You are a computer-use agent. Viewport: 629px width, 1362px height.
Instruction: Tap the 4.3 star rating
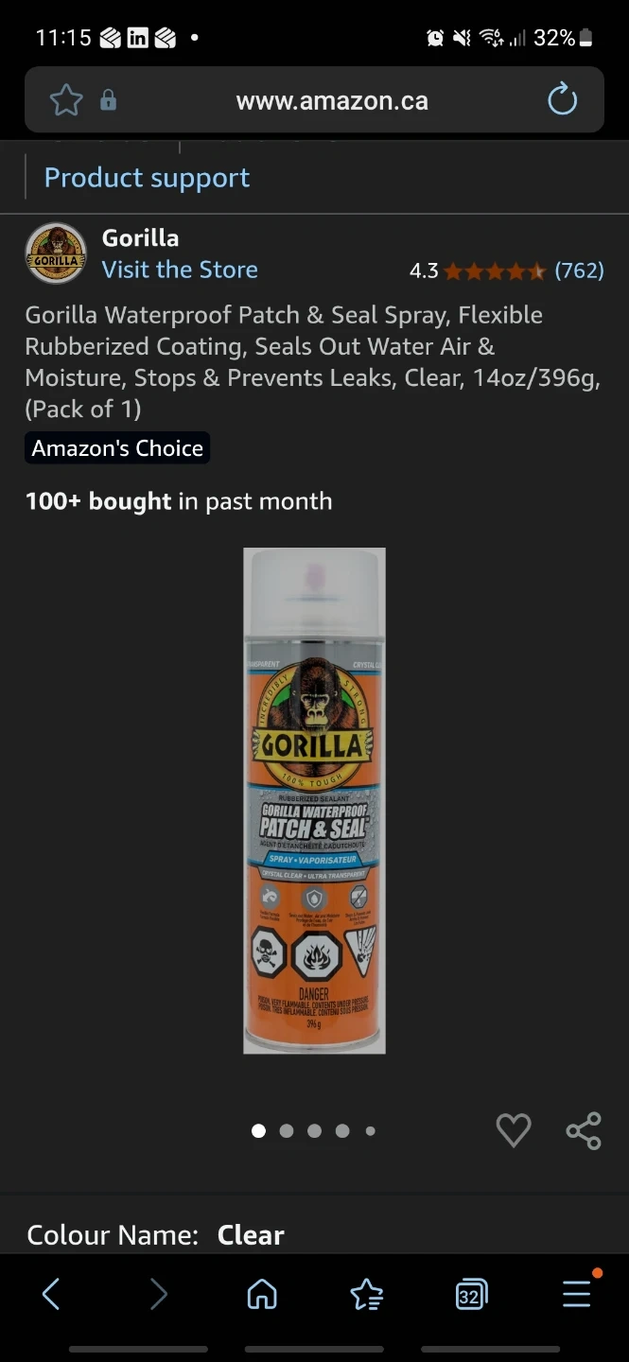[478, 271]
